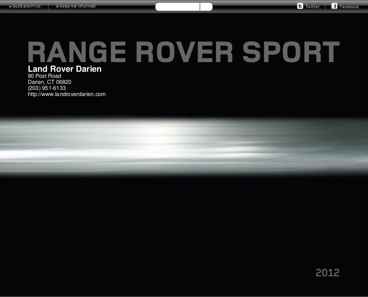Open the Twitter text link
Screen dimensions: 368x297
[312, 7]
